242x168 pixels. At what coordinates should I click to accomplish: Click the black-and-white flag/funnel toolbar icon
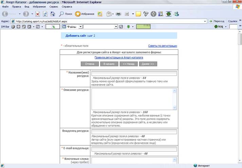point(146,14)
